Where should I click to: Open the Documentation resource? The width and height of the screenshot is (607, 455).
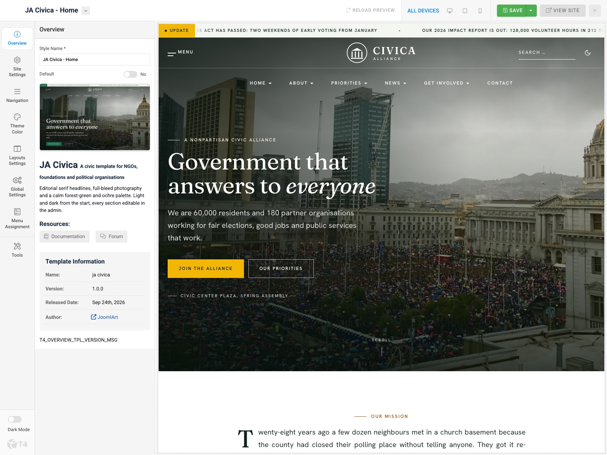[64, 237]
